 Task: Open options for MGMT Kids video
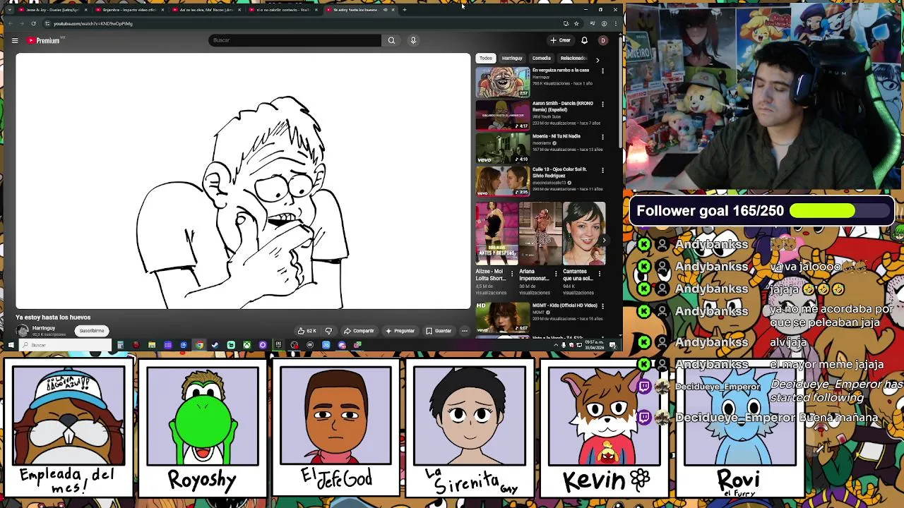[x=602, y=306]
